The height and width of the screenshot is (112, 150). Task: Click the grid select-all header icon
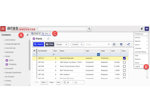click(34, 51)
